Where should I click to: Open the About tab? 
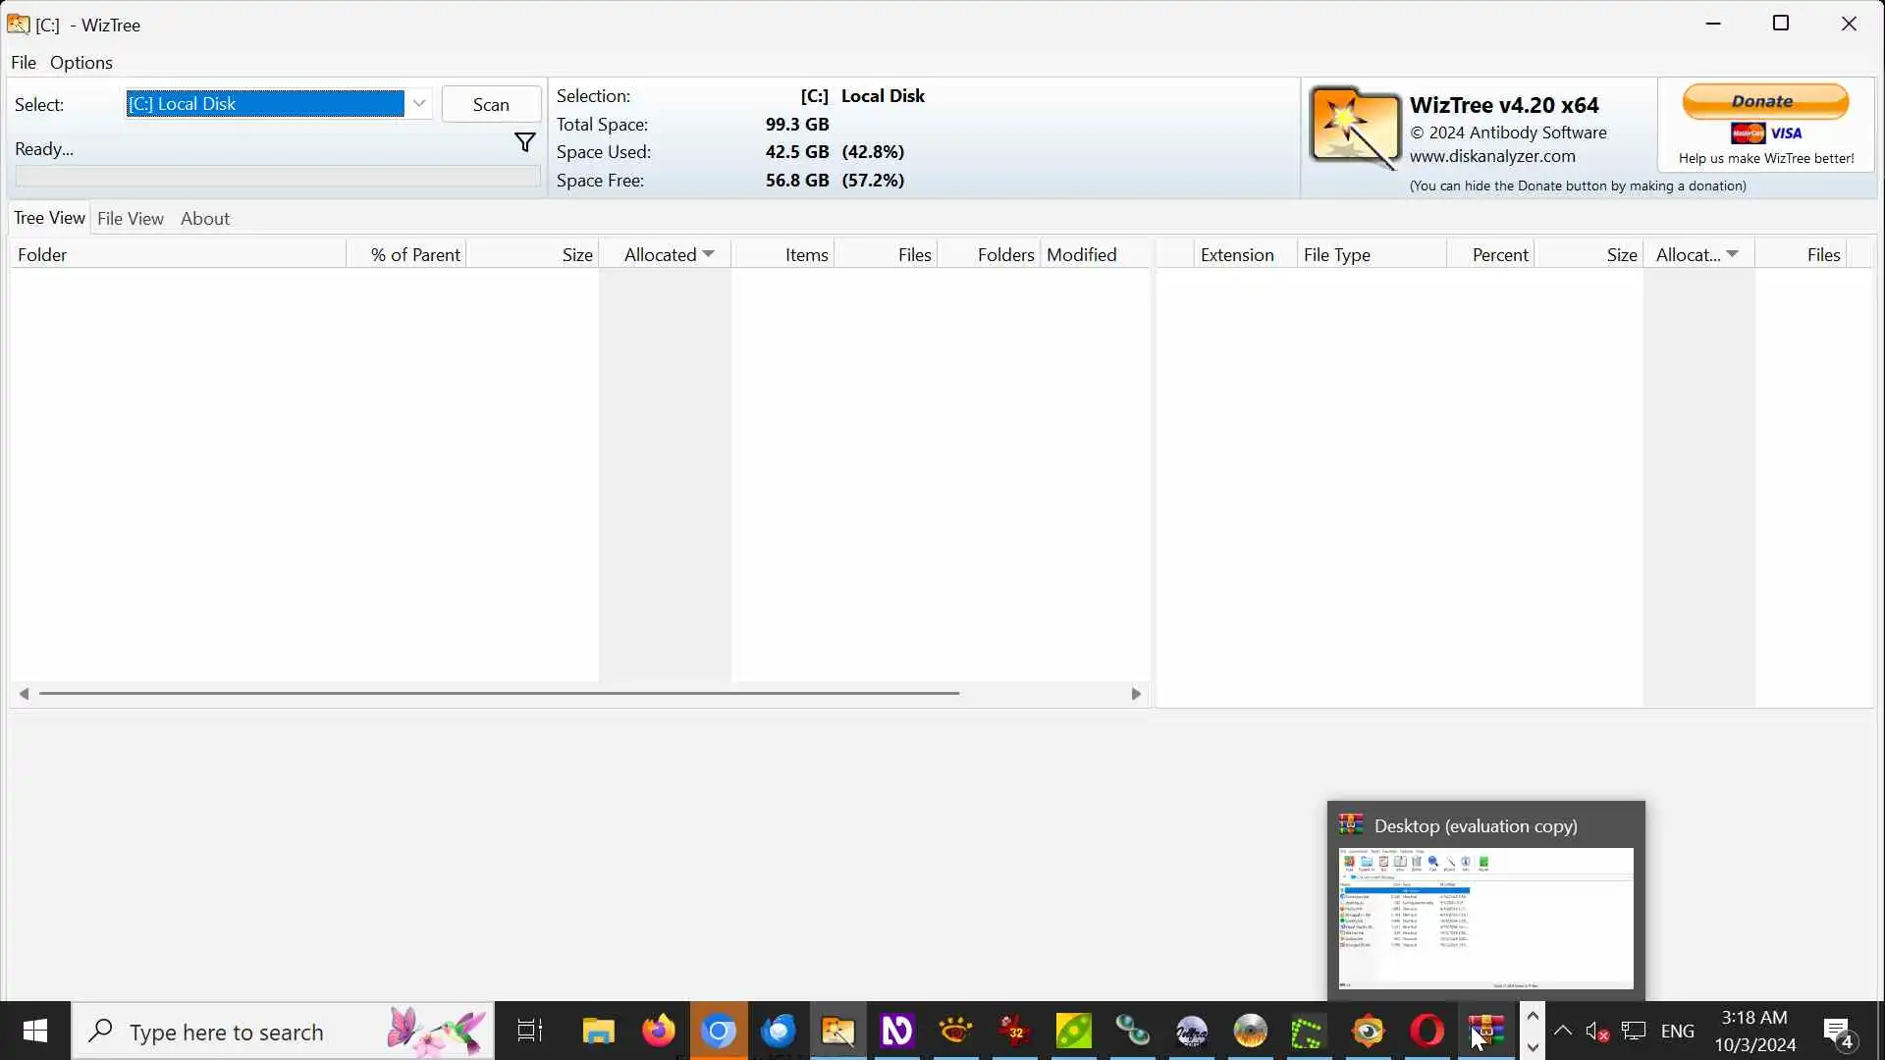click(x=204, y=219)
